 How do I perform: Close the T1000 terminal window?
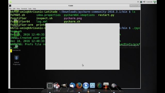point(139,6)
